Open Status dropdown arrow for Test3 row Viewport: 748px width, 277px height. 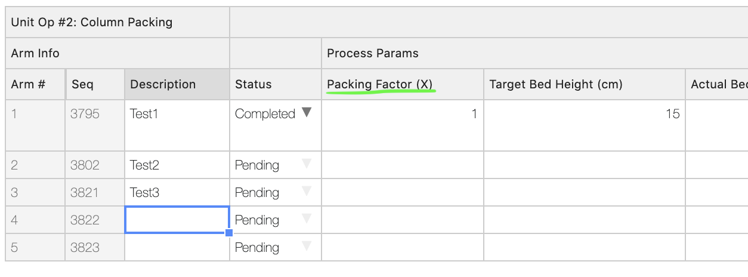click(307, 191)
